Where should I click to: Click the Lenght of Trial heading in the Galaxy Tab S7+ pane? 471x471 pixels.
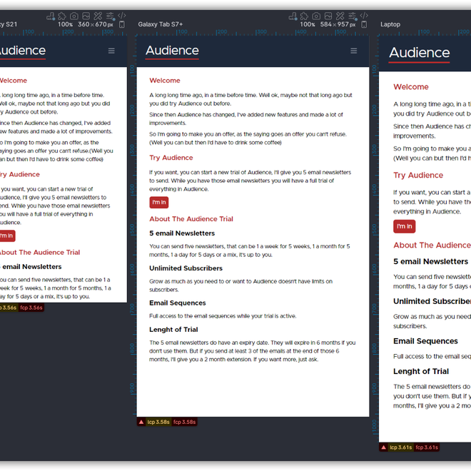173,330
